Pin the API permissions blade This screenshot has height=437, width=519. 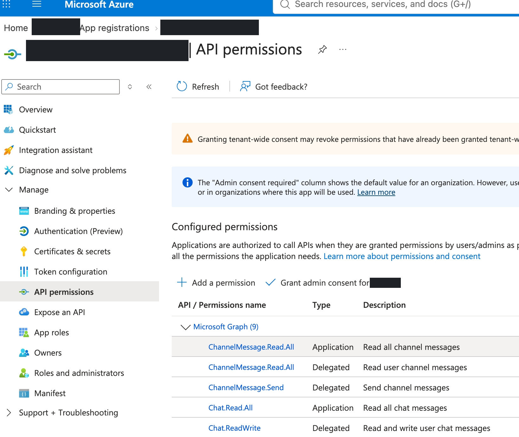(322, 49)
